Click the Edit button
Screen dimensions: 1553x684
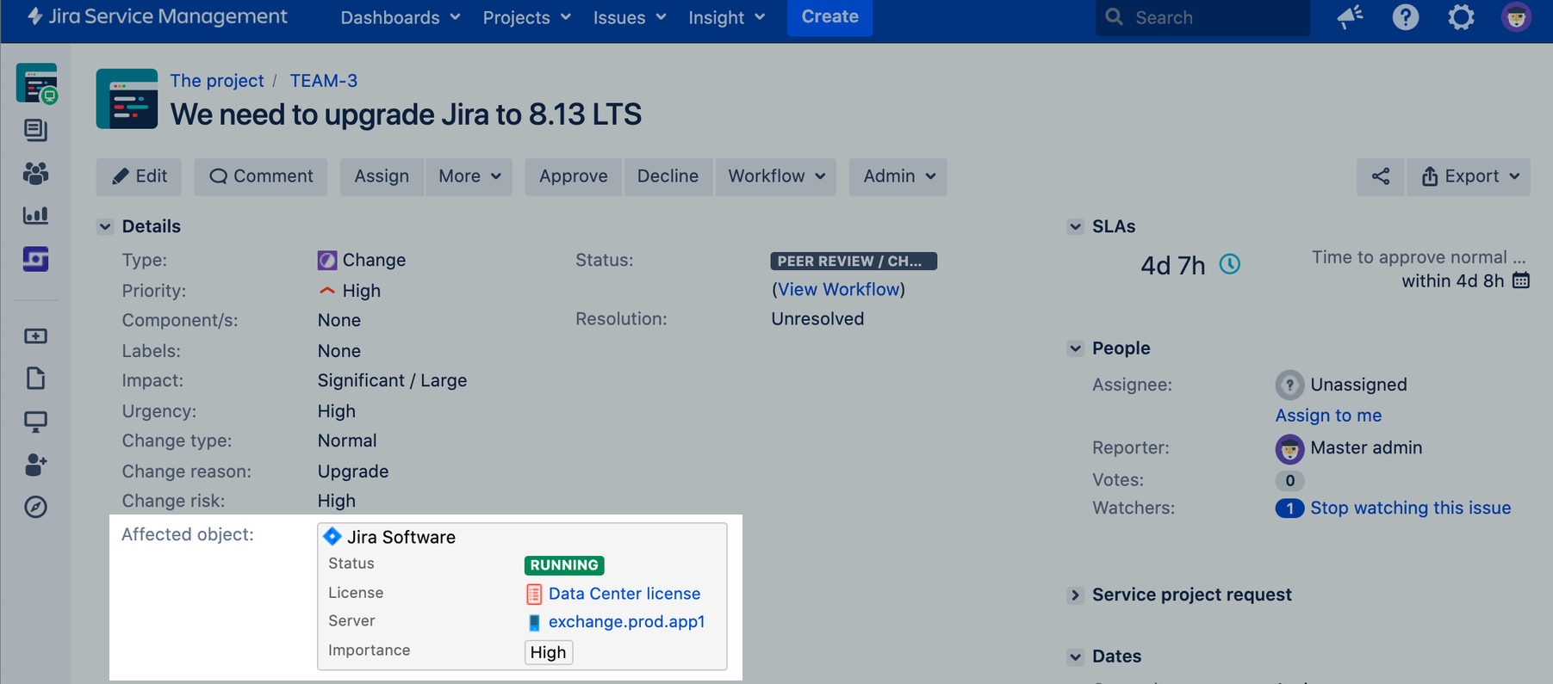[x=139, y=176]
